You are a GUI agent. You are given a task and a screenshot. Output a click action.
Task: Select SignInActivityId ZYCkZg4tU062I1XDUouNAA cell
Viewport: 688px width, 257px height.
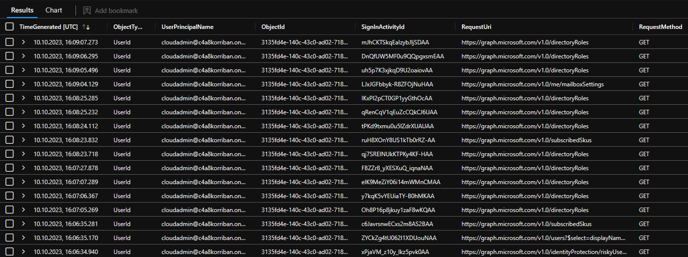(x=399, y=238)
